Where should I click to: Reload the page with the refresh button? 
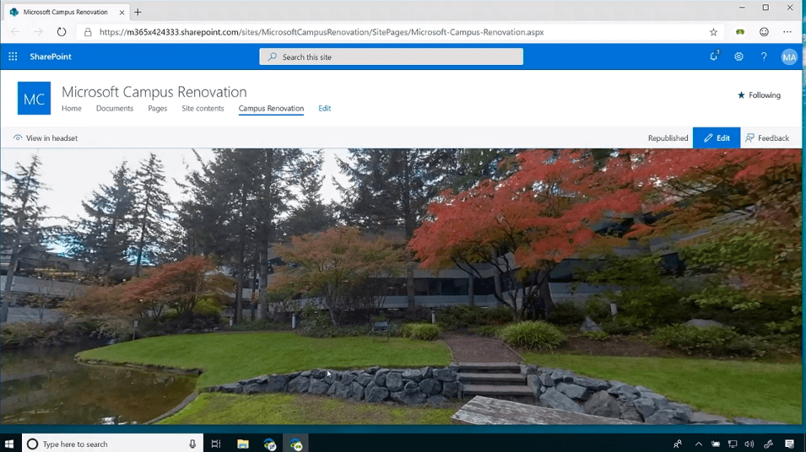61,32
